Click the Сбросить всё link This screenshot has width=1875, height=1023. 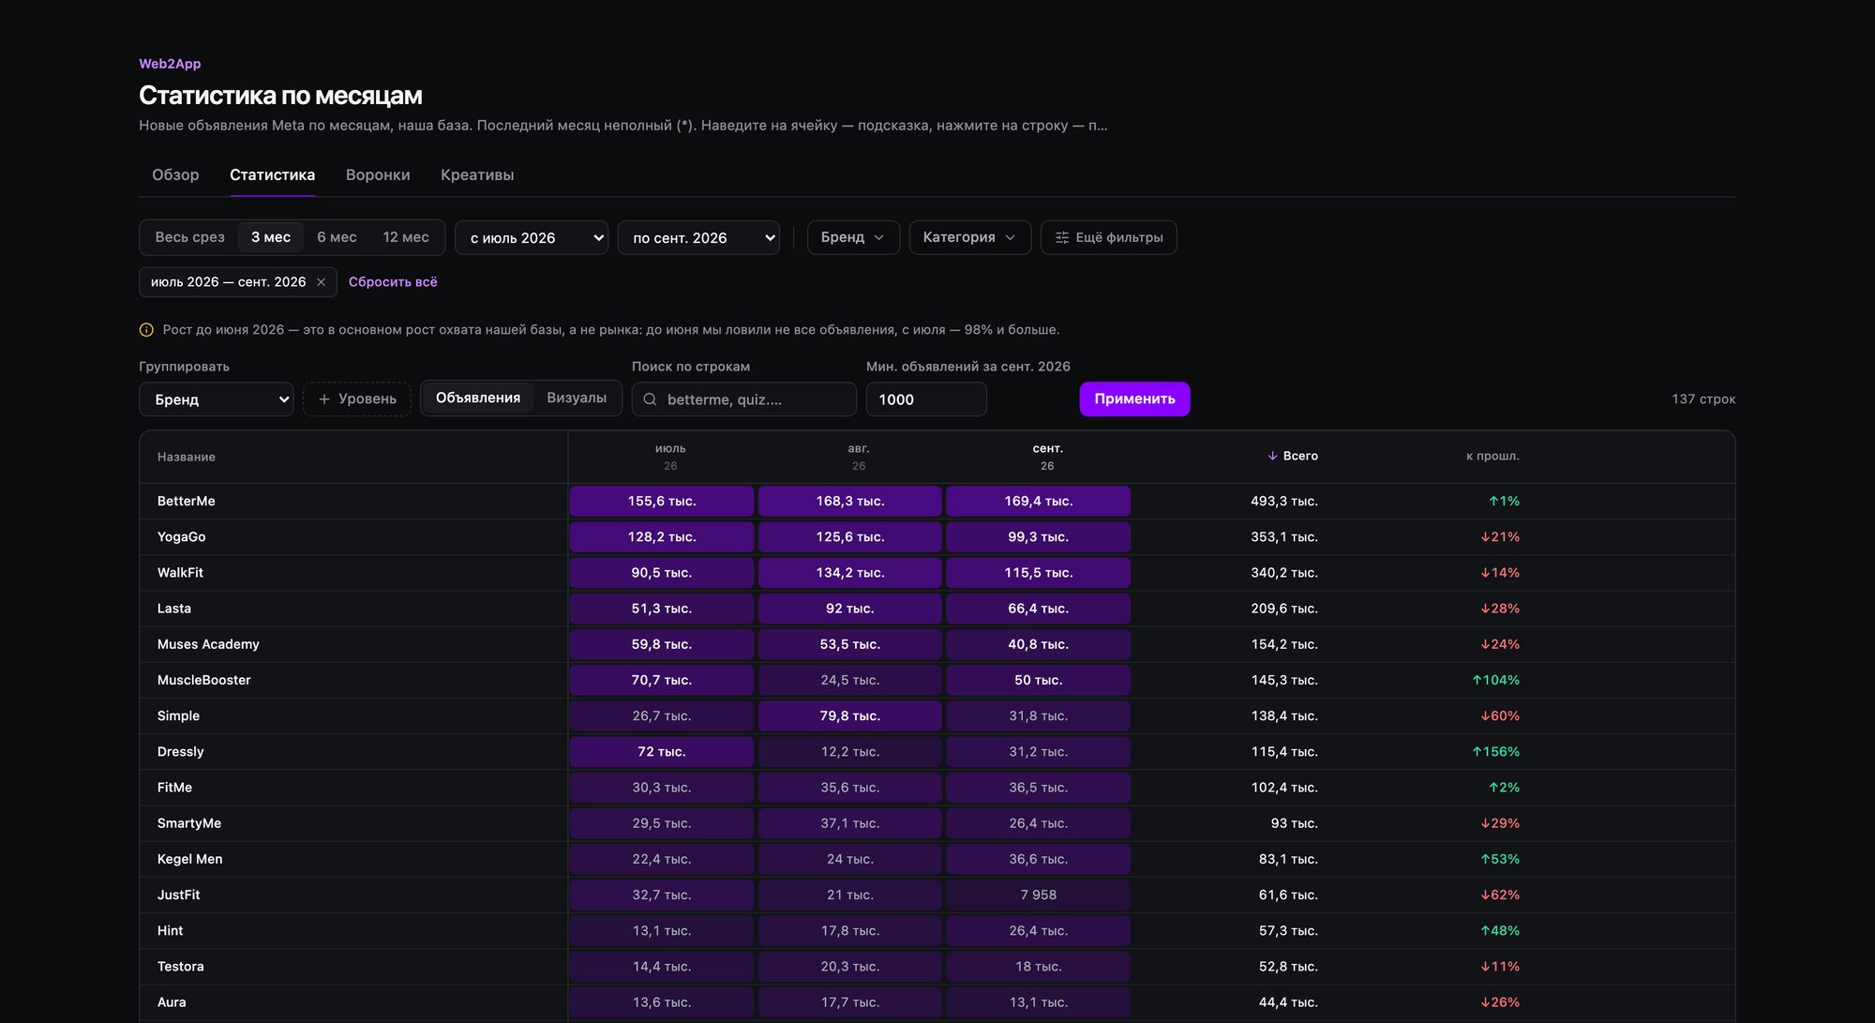[x=393, y=282]
